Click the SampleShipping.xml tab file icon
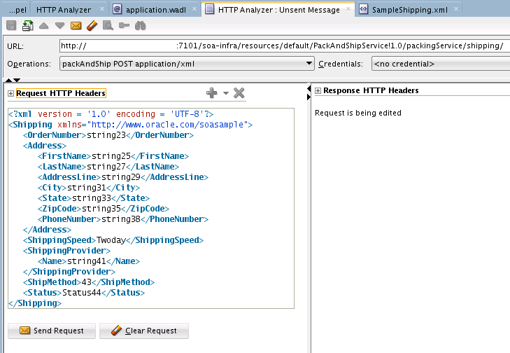510x353 pixels. (363, 9)
